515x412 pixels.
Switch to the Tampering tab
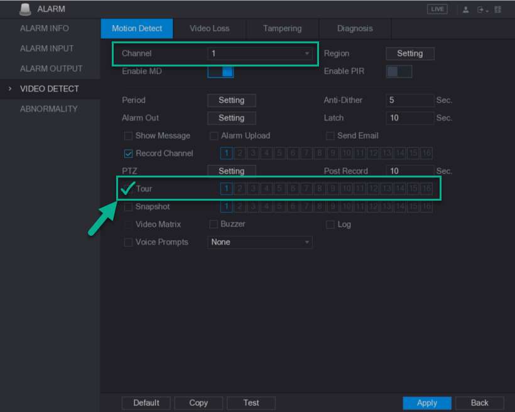click(282, 29)
